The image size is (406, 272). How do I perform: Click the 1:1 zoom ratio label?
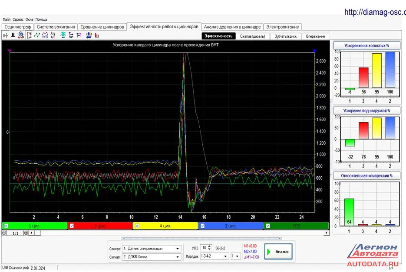point(16,233)
